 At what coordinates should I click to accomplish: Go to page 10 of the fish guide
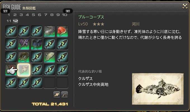click(65, 15)
